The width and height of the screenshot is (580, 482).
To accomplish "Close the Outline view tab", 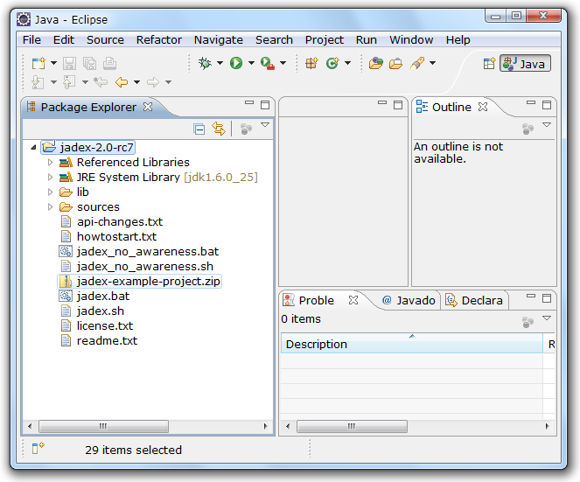I will pos(483,107).
